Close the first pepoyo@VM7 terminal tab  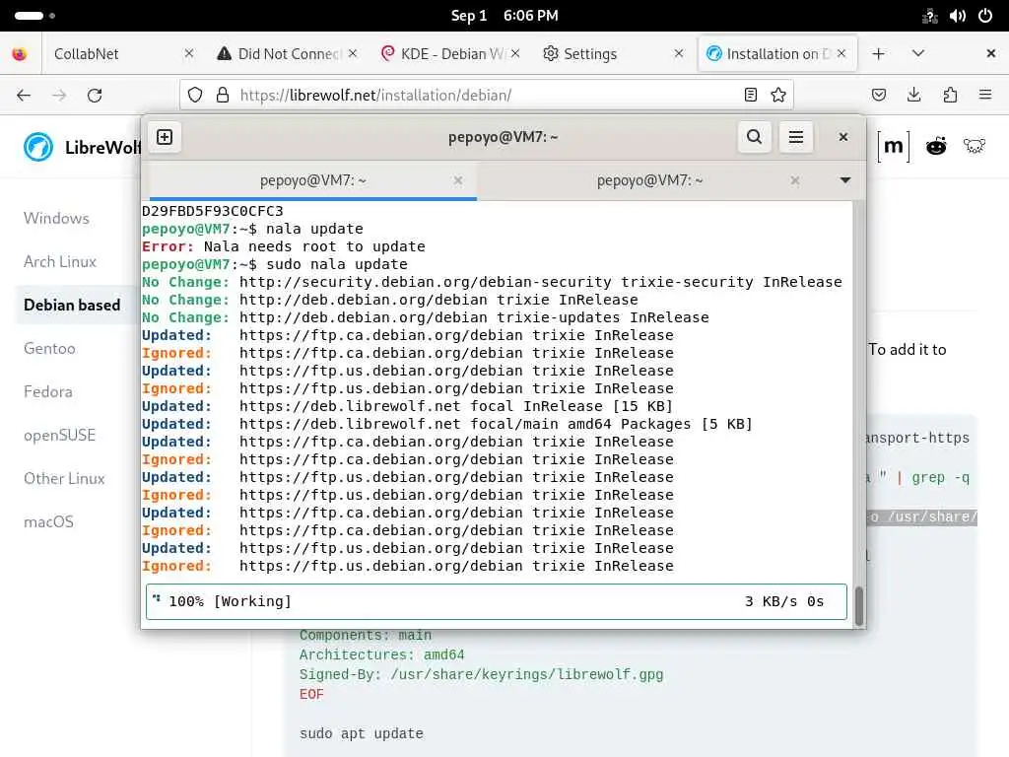pos(457,181)
